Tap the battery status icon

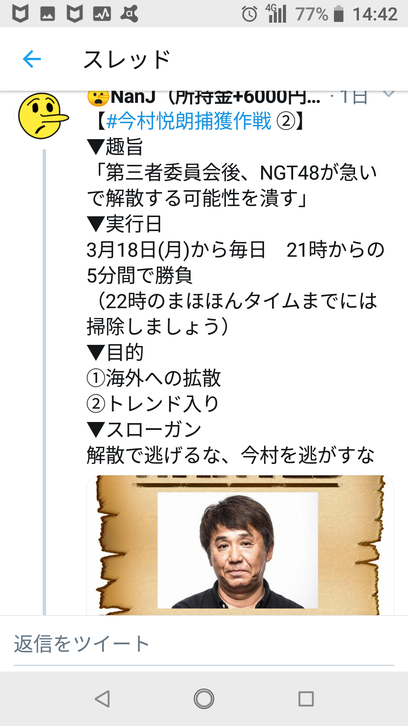pos(339,14)
